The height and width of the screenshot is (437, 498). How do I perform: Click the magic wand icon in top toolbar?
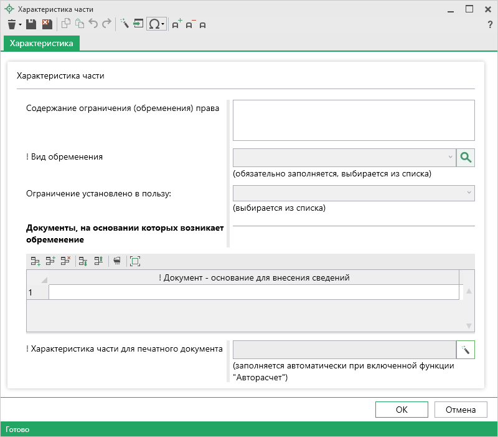pos(124,24)
